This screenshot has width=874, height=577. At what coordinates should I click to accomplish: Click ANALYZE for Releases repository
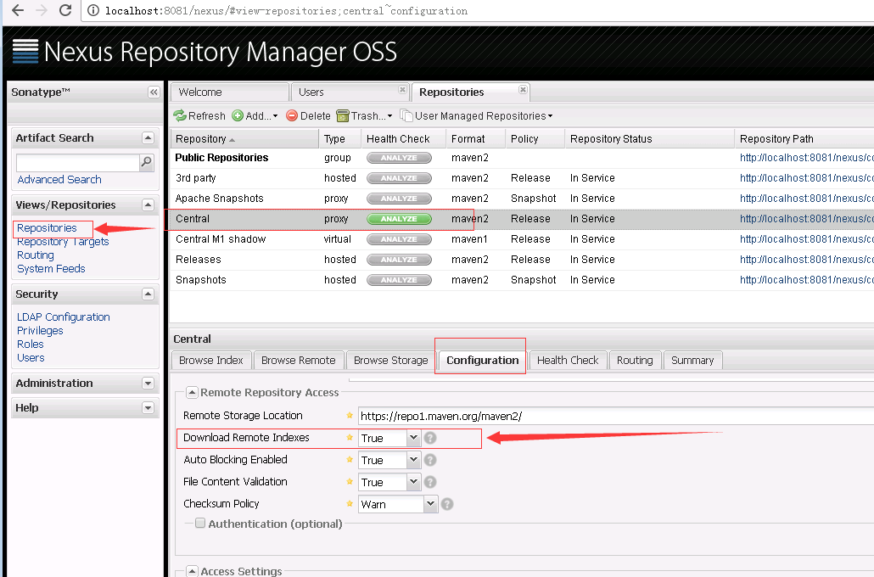click(399, 260)
